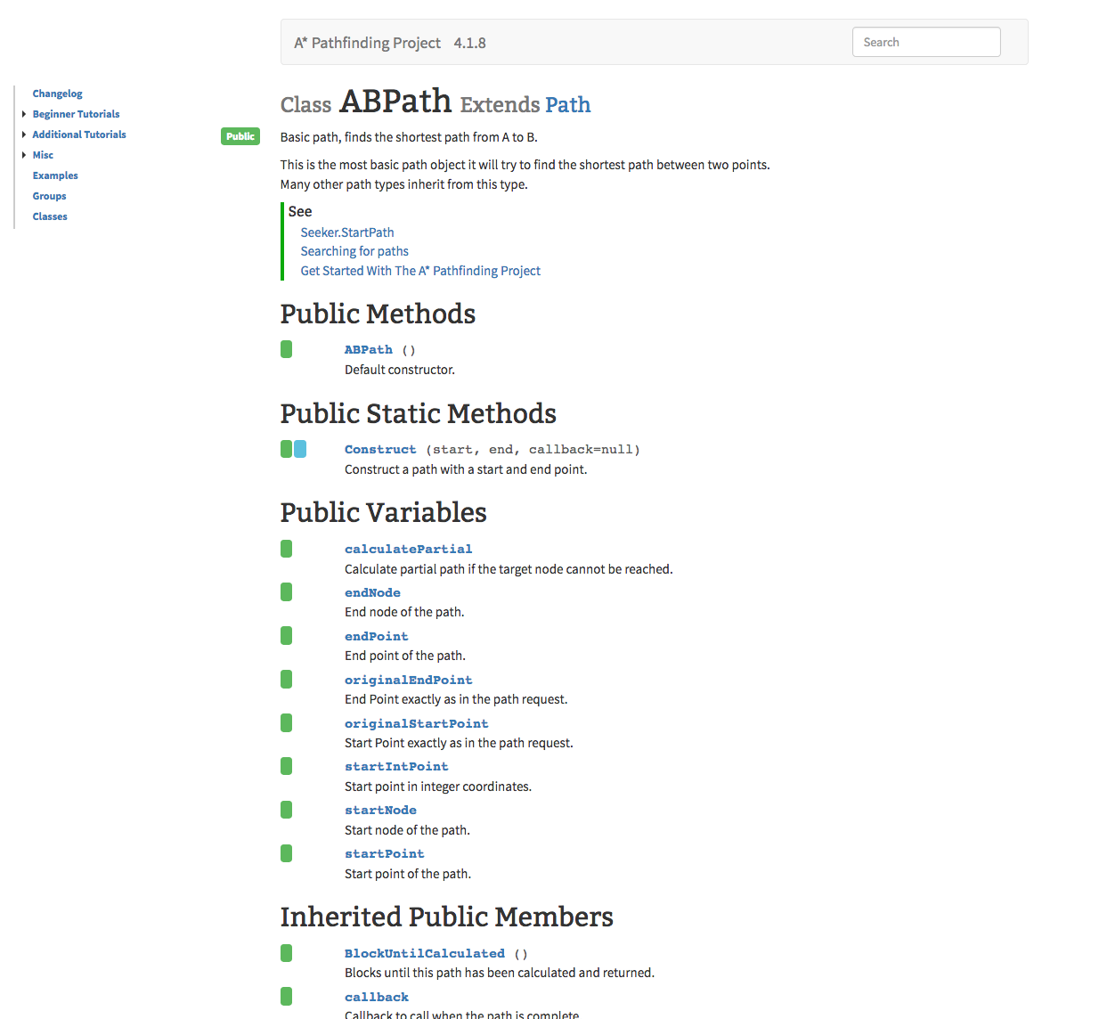Click green marker beside ABPath constructor

coord(286,349)
